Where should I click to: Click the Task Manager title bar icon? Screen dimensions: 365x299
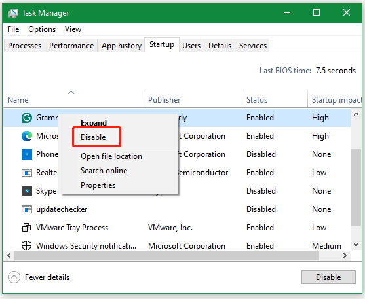[13, 13]
